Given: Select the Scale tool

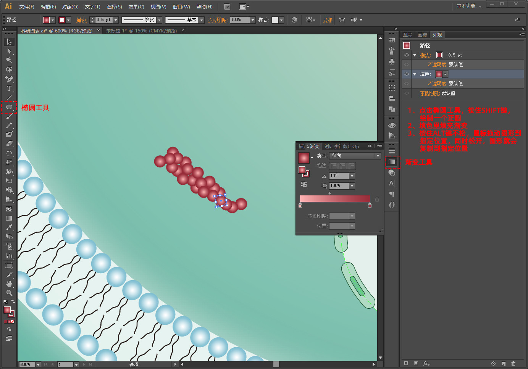Looking at the screenshot, I should 9,163.
